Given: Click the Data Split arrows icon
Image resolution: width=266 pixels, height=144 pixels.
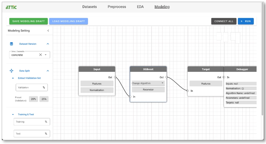Looking at the screenshot, I should click(11, 71).
